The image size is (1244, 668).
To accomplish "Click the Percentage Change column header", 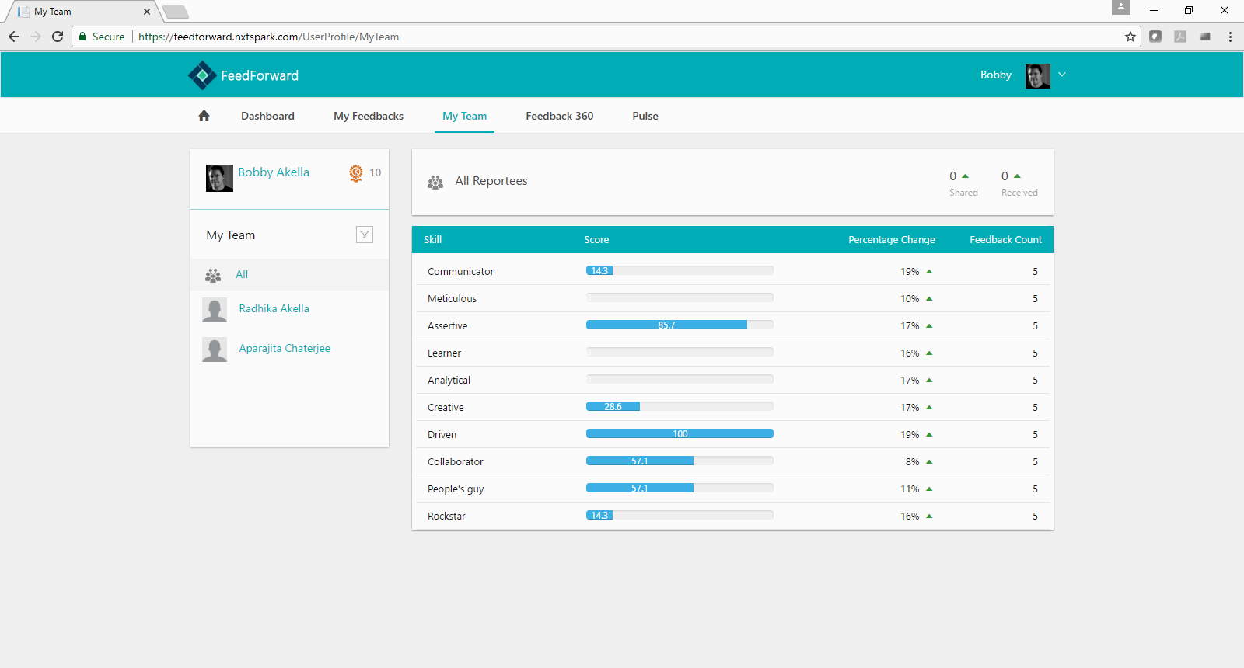I will tap(892, 240).
